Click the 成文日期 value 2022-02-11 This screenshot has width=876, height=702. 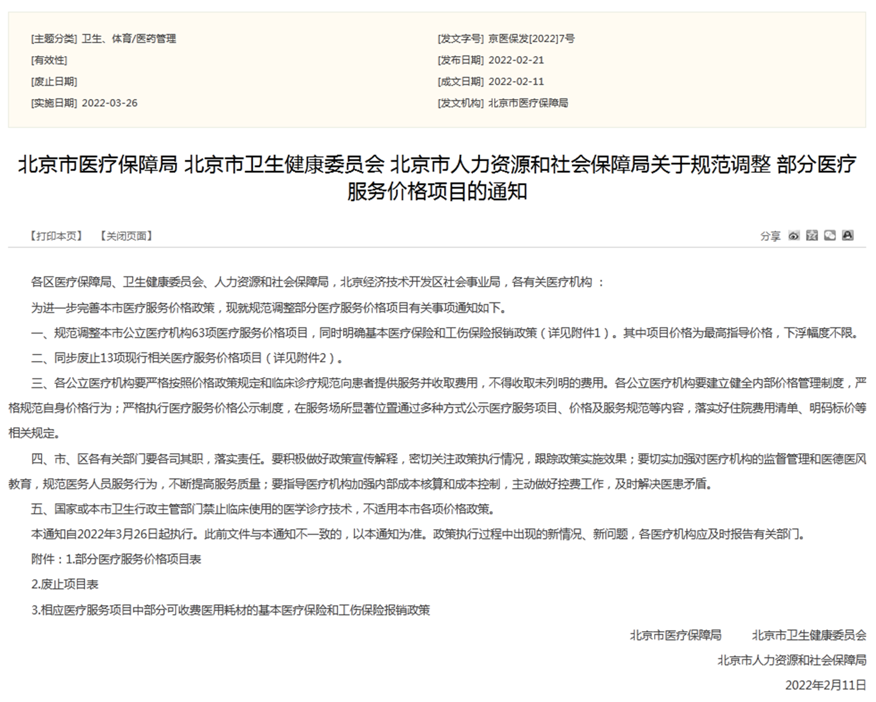[x=516, y=81]
